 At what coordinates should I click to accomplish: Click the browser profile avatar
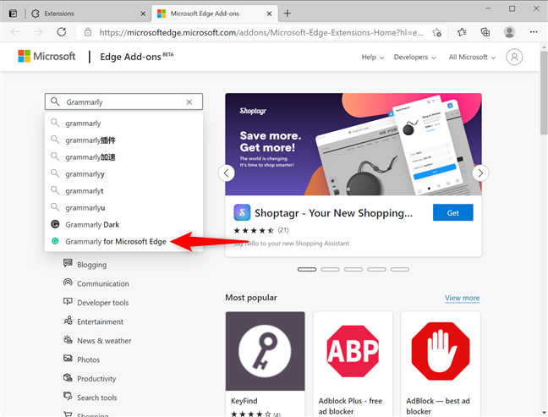point(509,32)
